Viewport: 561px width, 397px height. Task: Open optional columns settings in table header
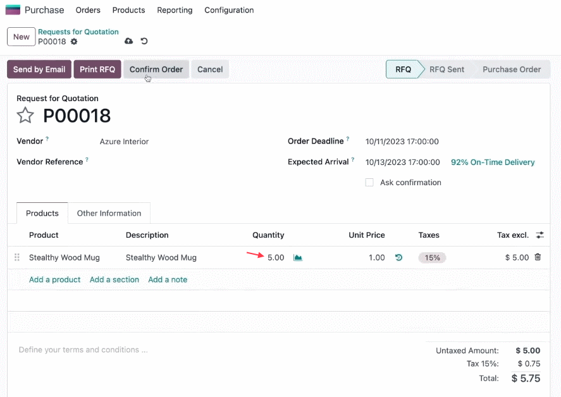click(539, 235)
